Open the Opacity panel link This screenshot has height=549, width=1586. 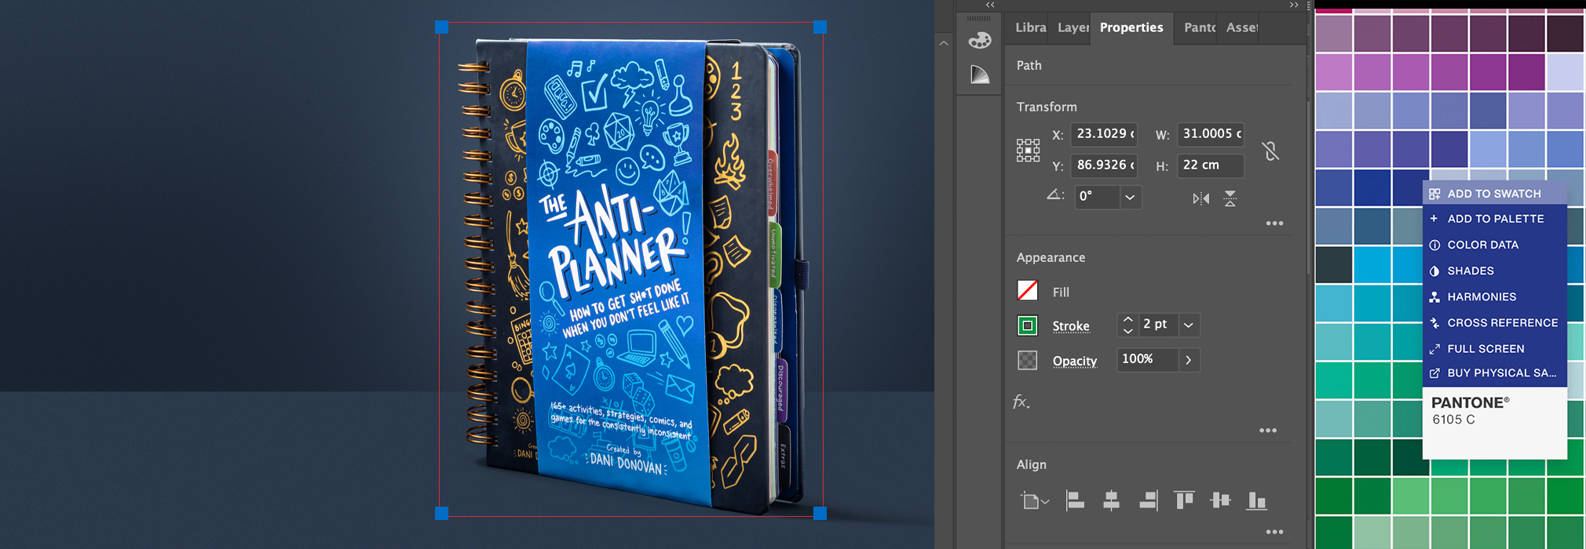click(1075, 362)
